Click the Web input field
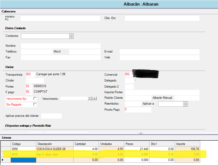Viewport: 218px width, 165px height. point(160,58)
